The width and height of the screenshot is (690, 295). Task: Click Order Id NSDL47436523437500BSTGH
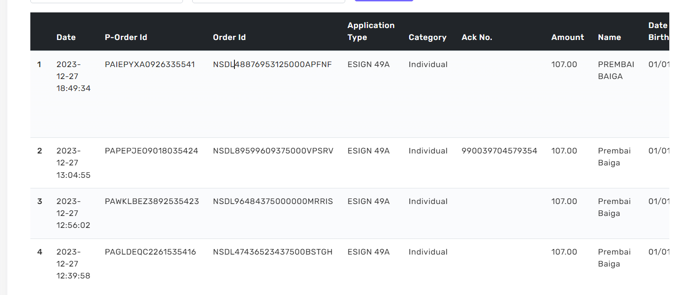[x=273, y=252]
